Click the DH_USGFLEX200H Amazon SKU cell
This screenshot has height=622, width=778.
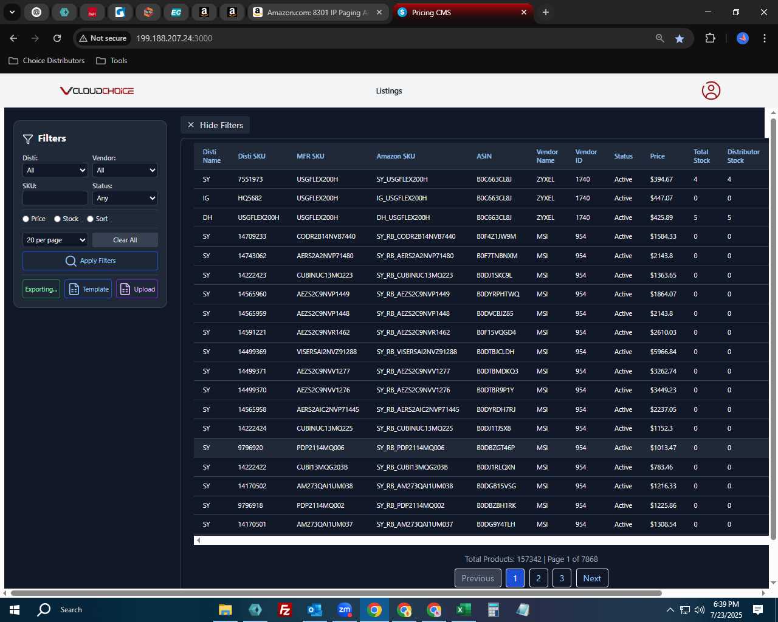pos(403,217)
